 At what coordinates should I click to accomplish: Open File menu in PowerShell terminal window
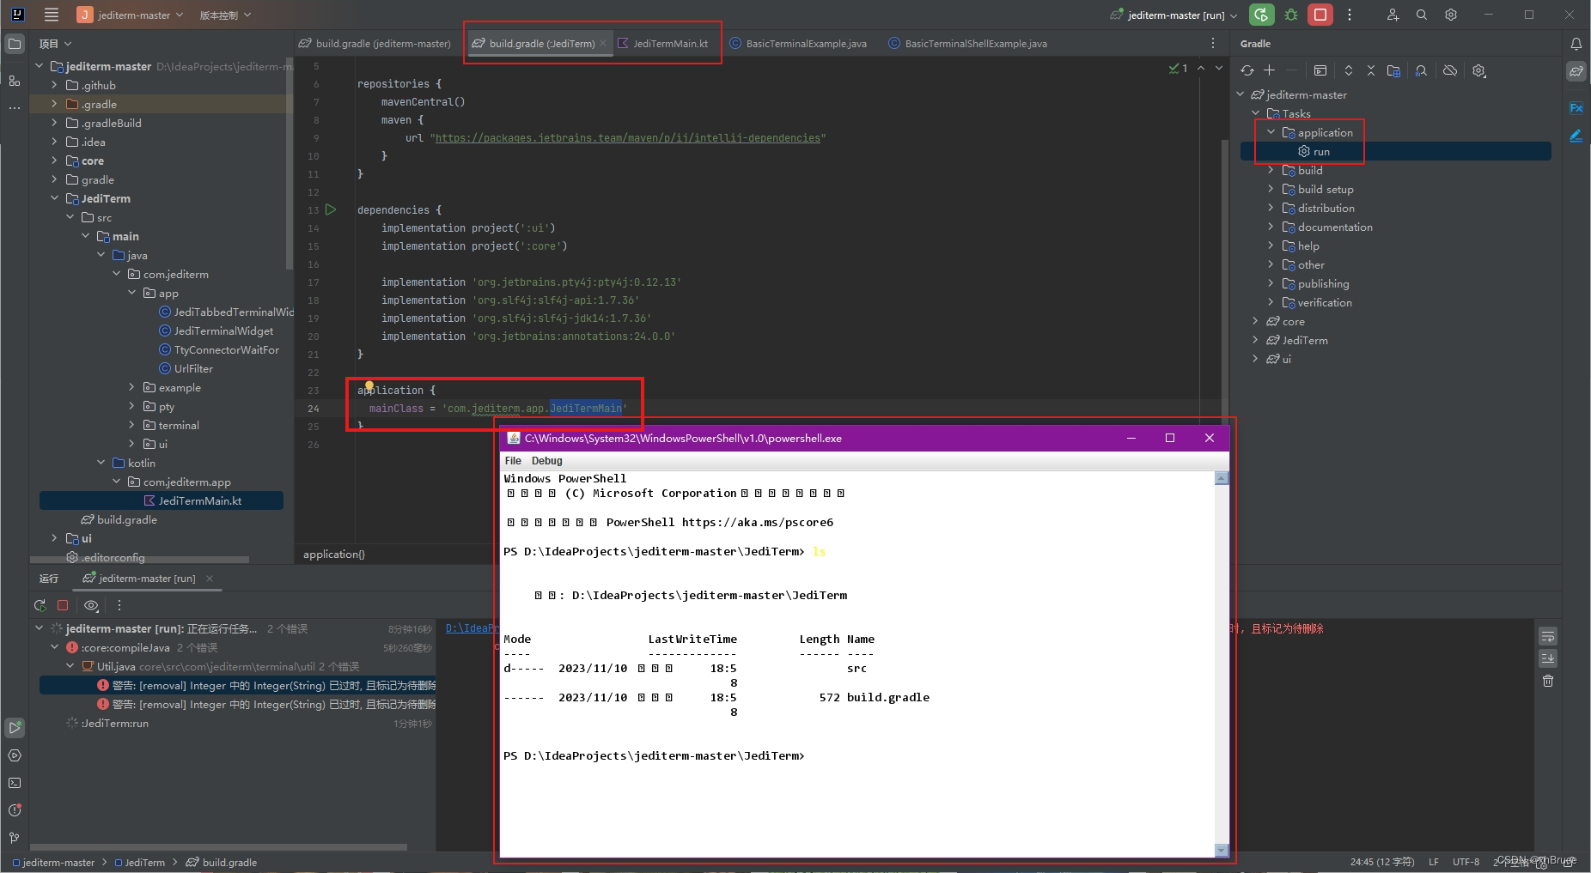click(513, 461)
